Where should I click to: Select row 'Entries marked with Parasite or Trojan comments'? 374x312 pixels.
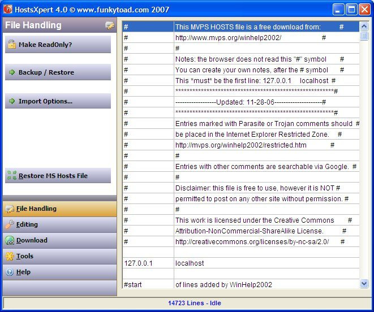click(x=241, y=123)
